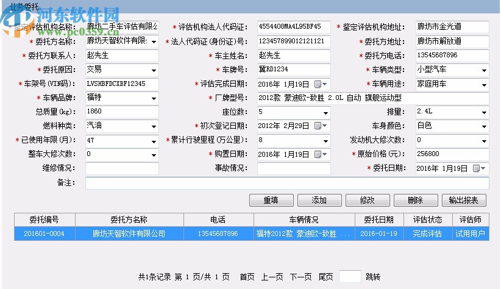Select record 201601-0004 cell
The image size is (501, 289).
(x=44, y=234)
